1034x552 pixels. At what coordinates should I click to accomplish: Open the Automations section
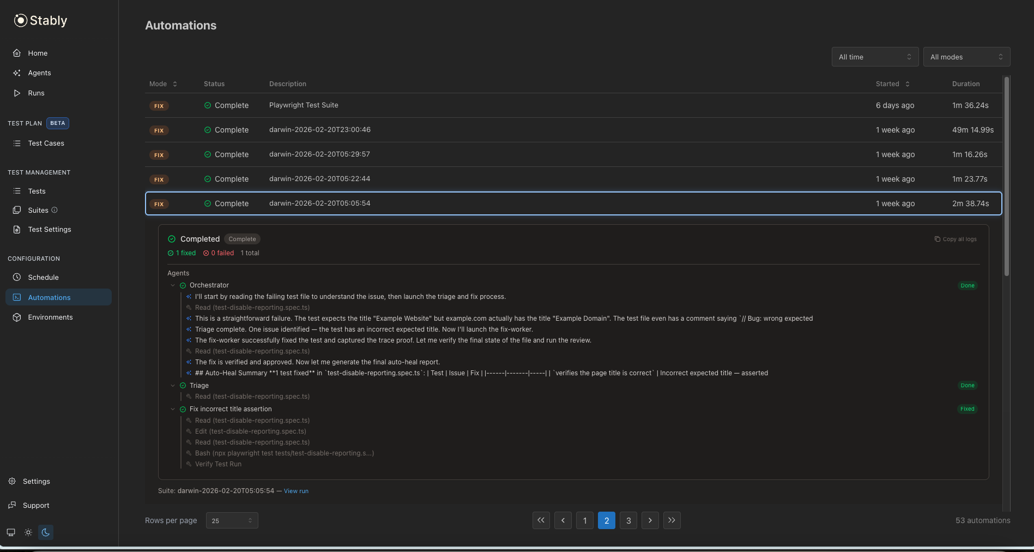(49, 297)
